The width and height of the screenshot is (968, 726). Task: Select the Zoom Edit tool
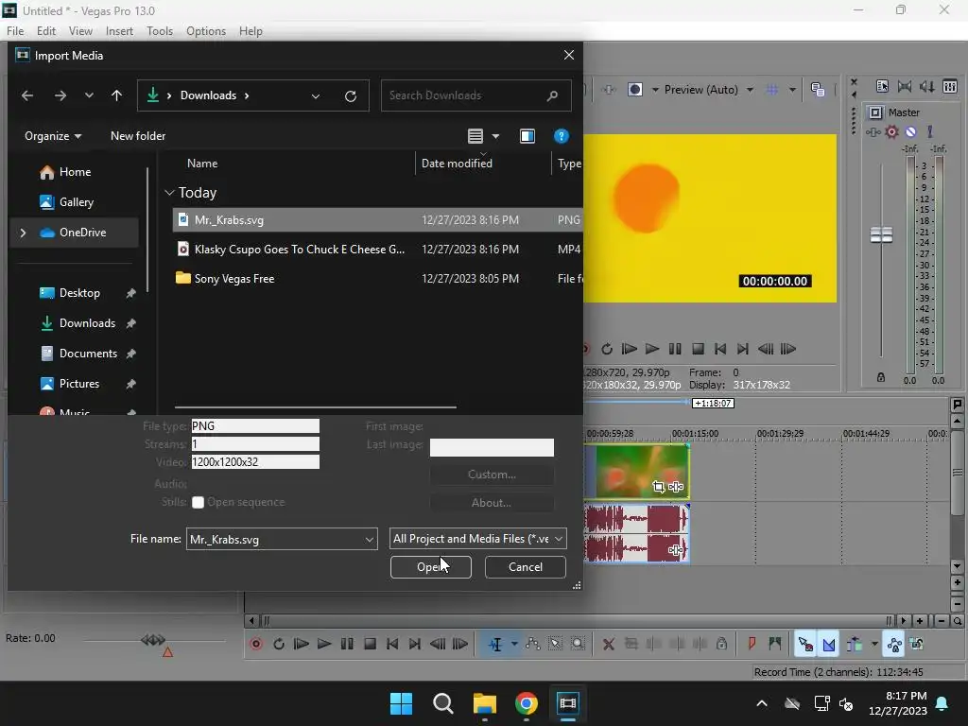point(578,644)
